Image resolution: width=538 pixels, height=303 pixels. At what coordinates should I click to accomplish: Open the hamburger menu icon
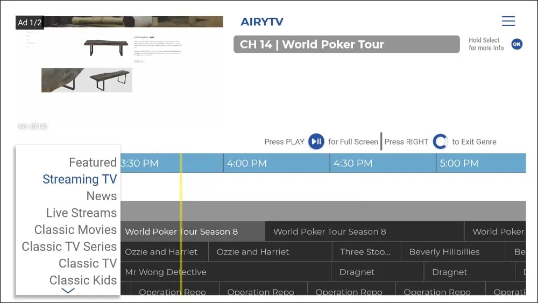508,21
